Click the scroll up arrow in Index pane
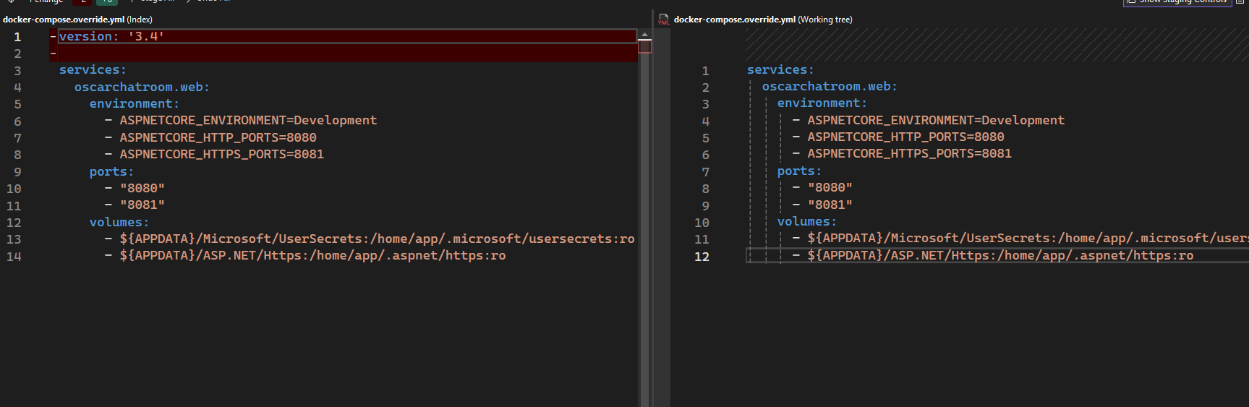This screenshot has width=1249, height=407. point(644,35)
